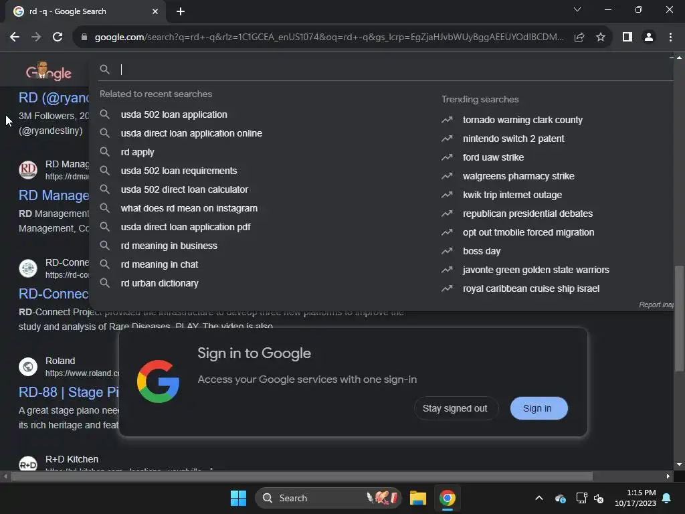Open the notifications bell icon
The width and height of the screenshot is (685, 514).
(x=667, y=498)
